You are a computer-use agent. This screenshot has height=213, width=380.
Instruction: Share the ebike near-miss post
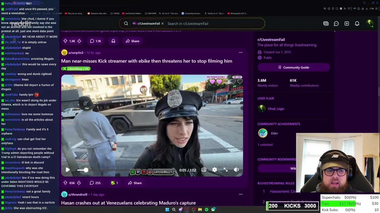click(135, 183)
